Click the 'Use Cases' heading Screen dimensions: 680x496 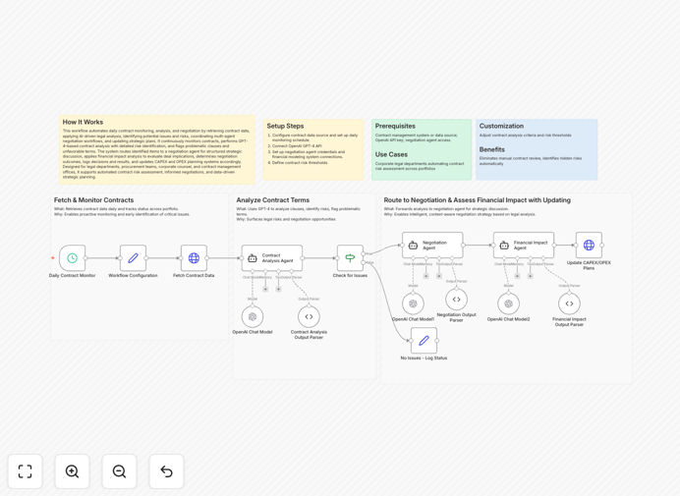pos(391,155)
